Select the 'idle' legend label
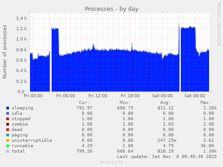 17,113
